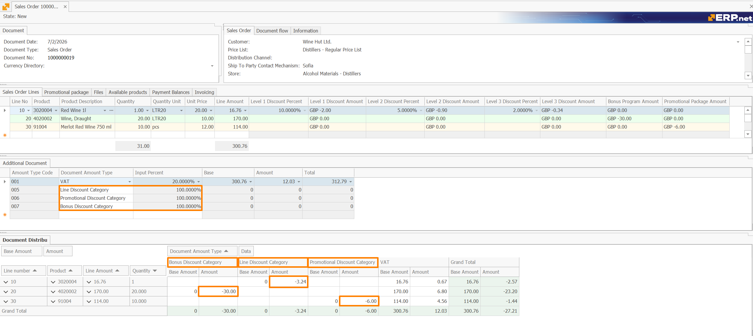
Task: Click pivot Grand Total amount -27.21
Action: 500,311
